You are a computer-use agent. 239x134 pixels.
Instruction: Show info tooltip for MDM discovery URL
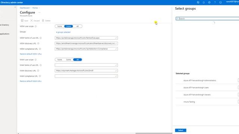38,44
